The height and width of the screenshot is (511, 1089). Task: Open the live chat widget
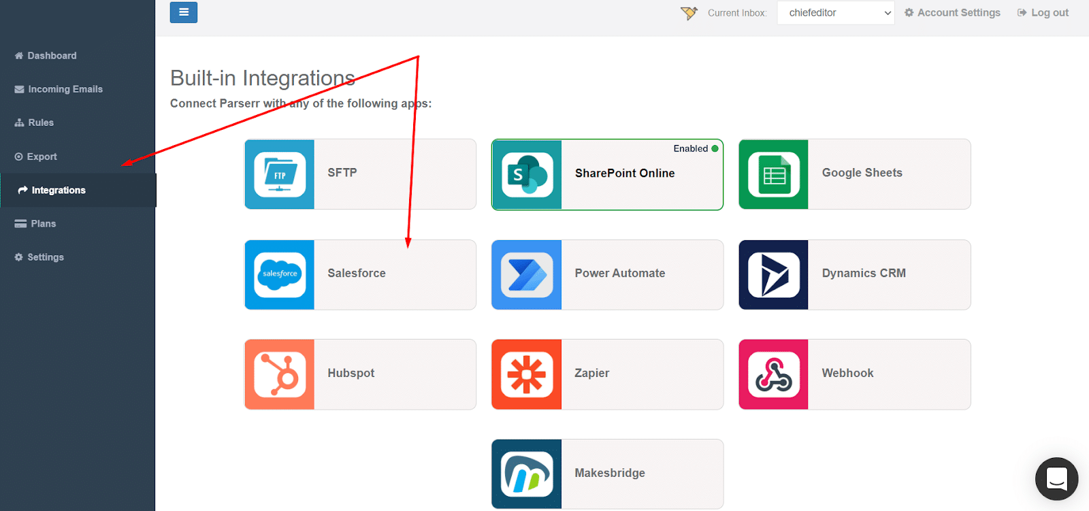coord(1056,478)
